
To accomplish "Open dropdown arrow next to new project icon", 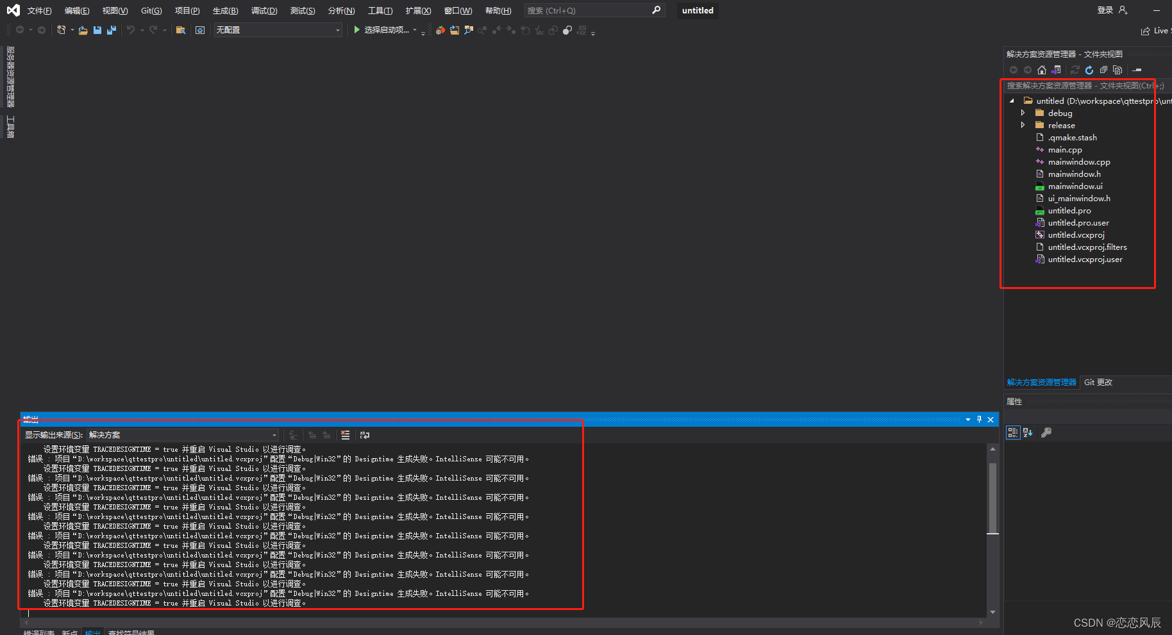I will point(72,30).
